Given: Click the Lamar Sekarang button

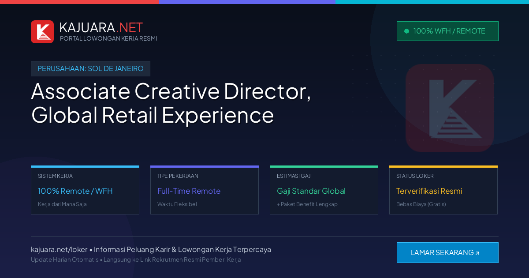Looking at the screenshot, I should [447, 252].
